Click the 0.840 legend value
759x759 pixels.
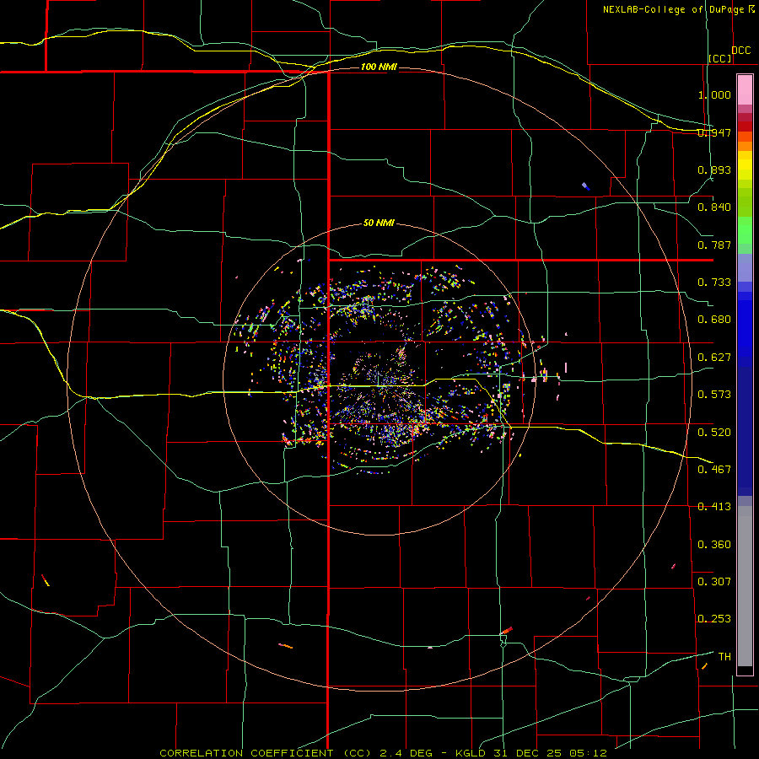pos(714,207)
